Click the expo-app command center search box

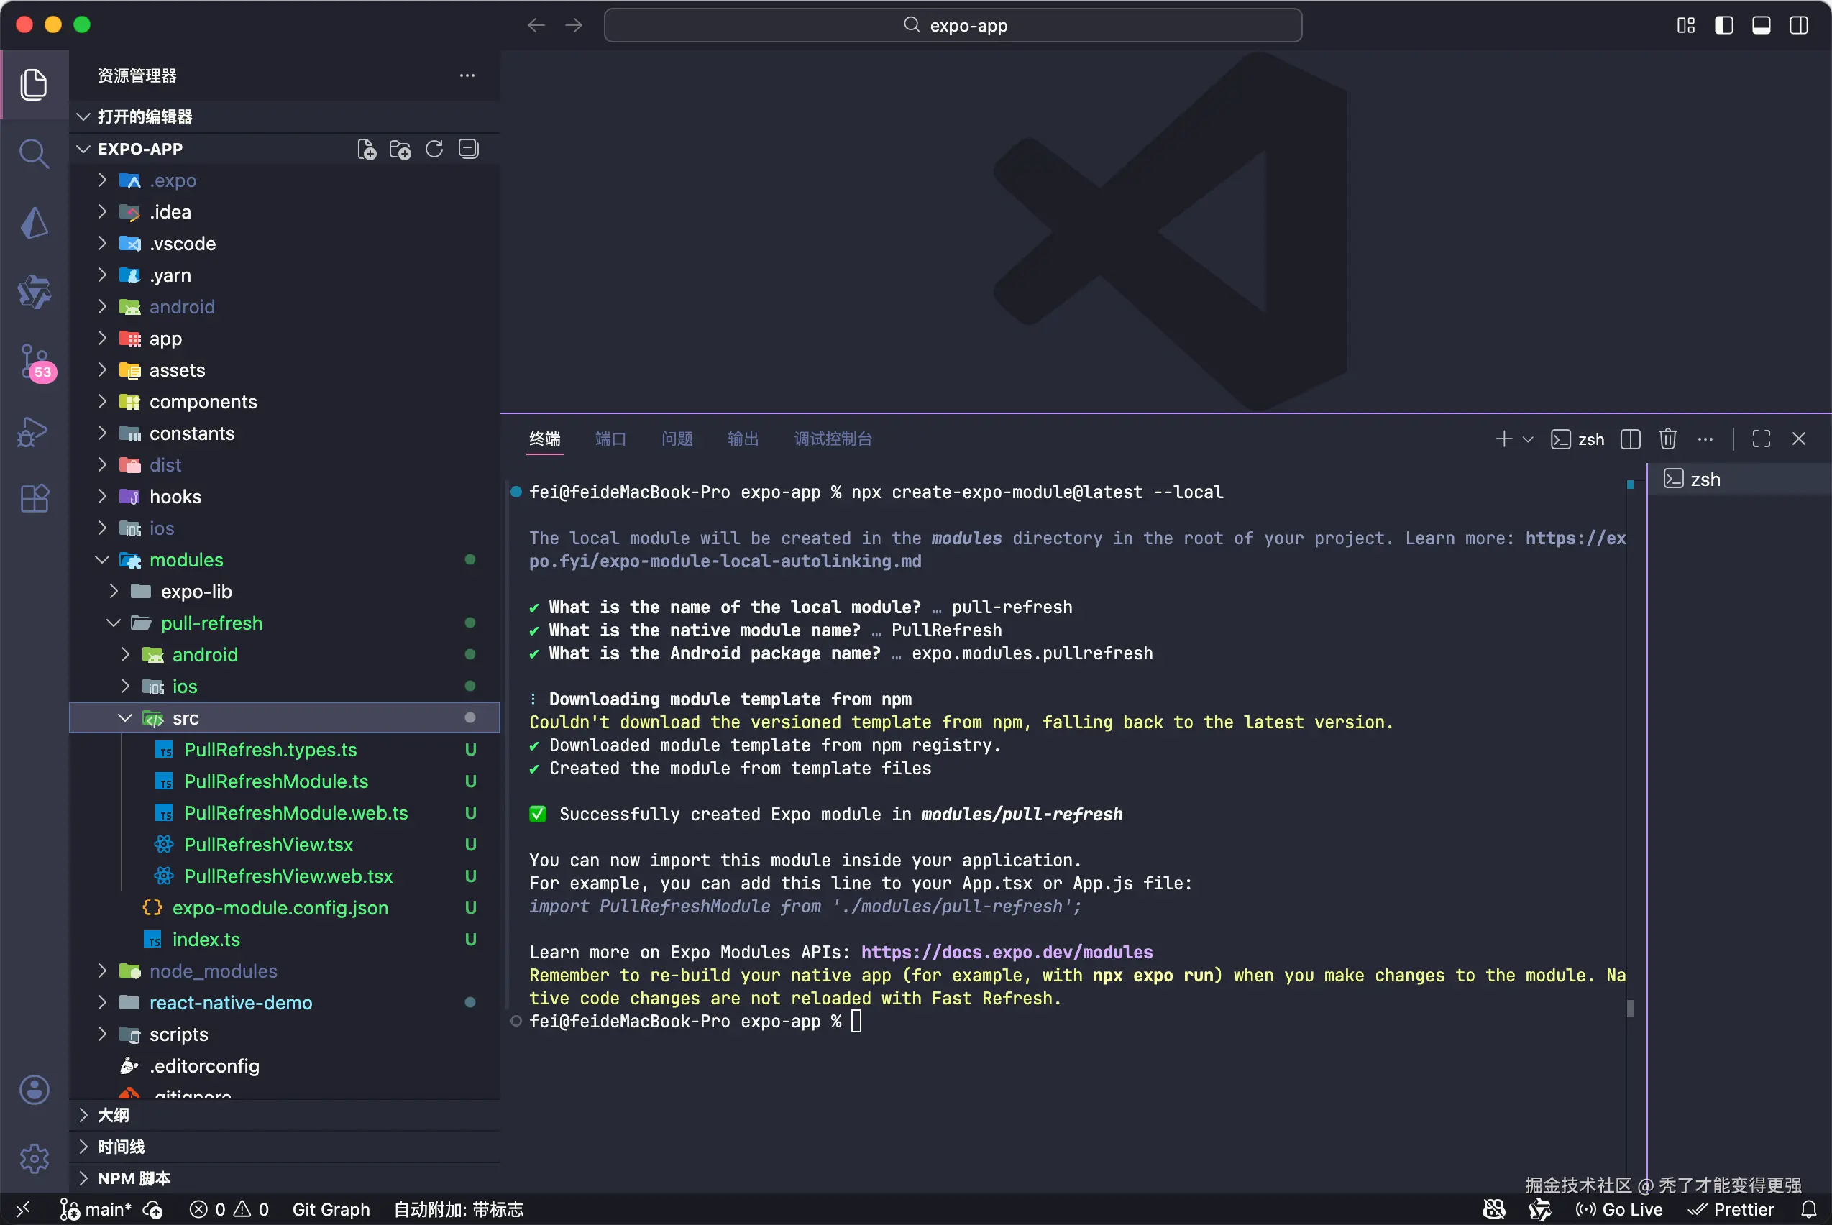(953, 25)
